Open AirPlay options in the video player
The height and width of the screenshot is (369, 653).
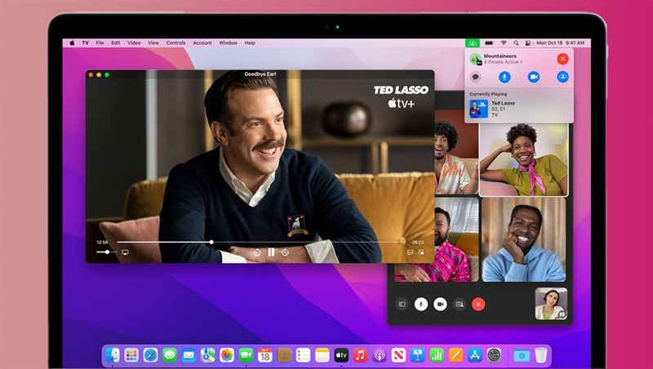click(125, 252)
